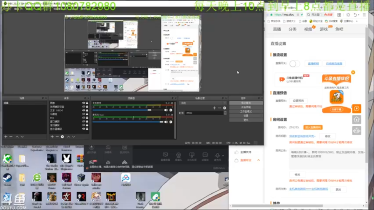
Task: Toggle visibility of 图像 source
Action: pos(84,103)
